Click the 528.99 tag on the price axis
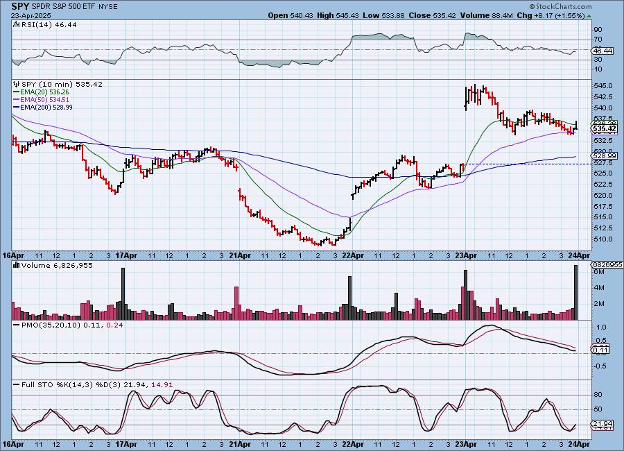The width and height of the screenshot is (624, 451). point(605,156)
